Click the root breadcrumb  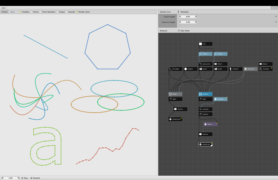(x=3, y=8)
